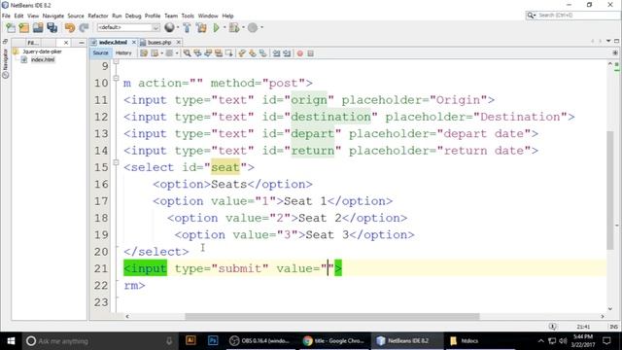Click the Save All toolbar icon
The width and height of the screenshot is (622, 350).
52,27
